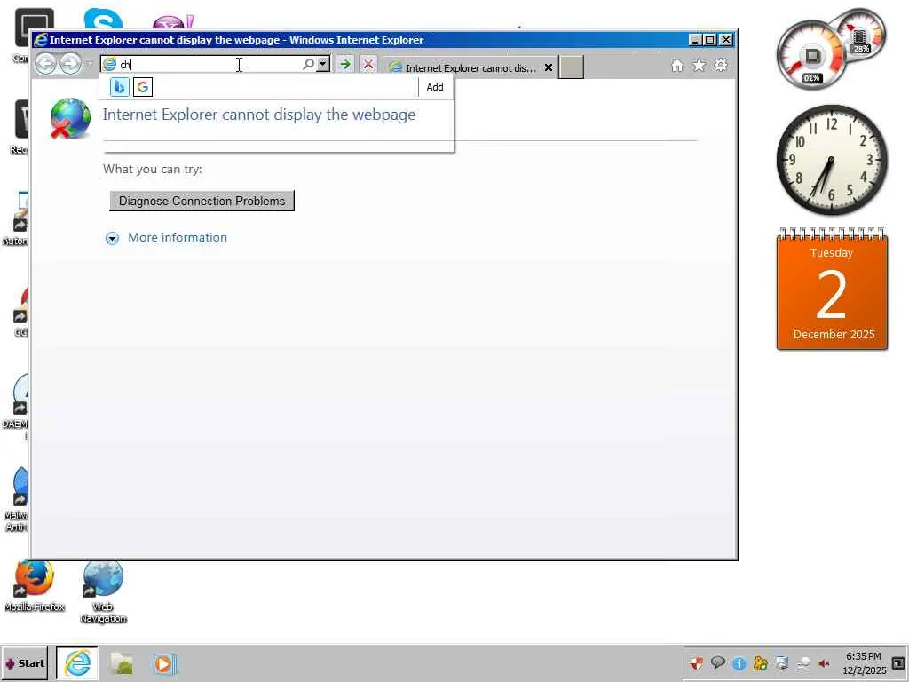Image resolution: width=909 pixels, height=682 pixels.
Task: Click the Show desktop button in tray
Action: pos(898,662)
